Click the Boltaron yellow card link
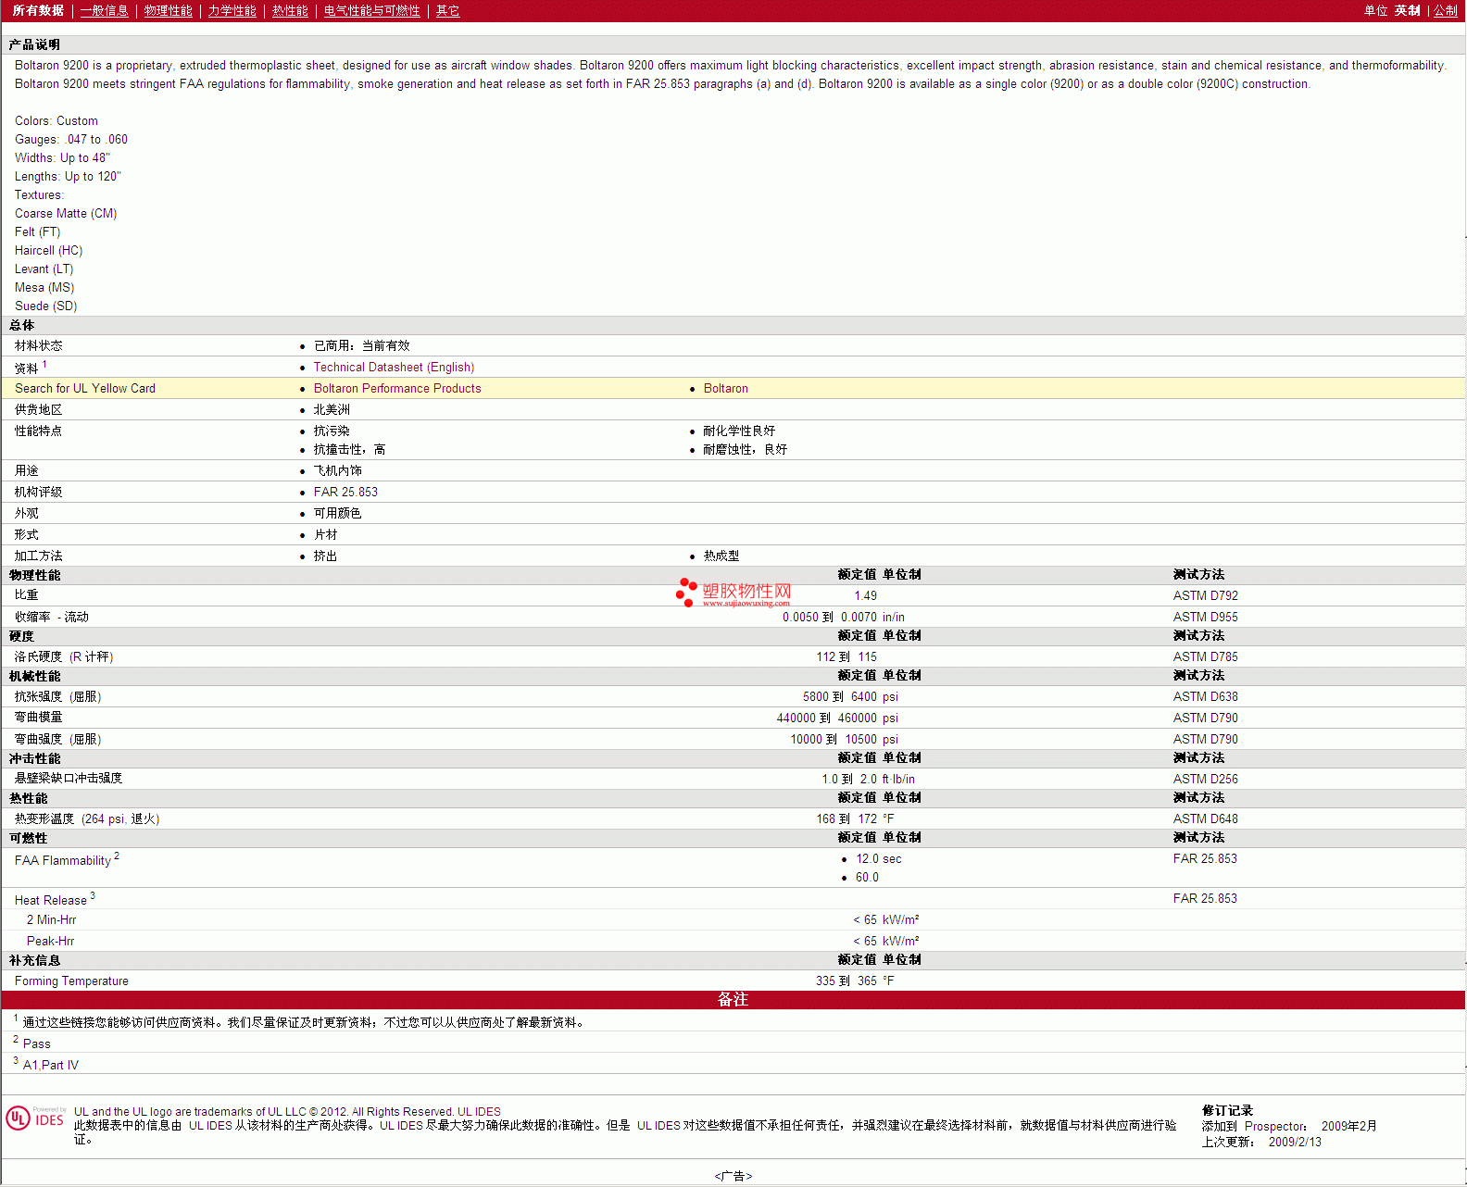This screenshot has width=1467, height=1187. point(725,389)
